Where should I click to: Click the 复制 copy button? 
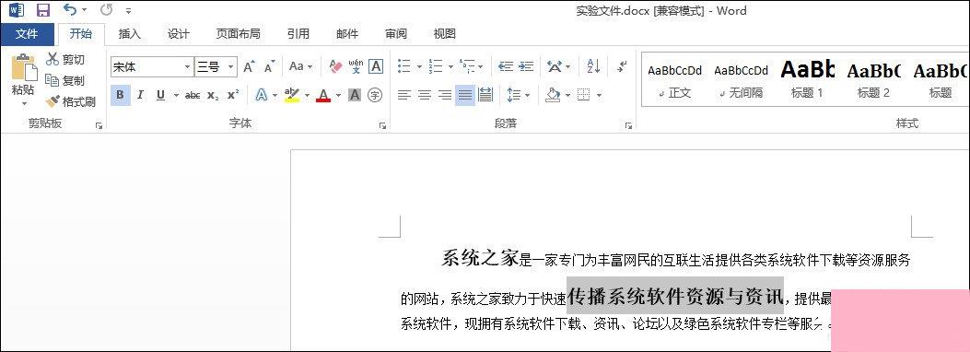(x=65, y=80)
